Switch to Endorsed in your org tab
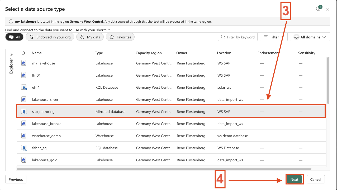Image resolution: width=337 pixels, height=190 pixels. [x=50, y=37]
